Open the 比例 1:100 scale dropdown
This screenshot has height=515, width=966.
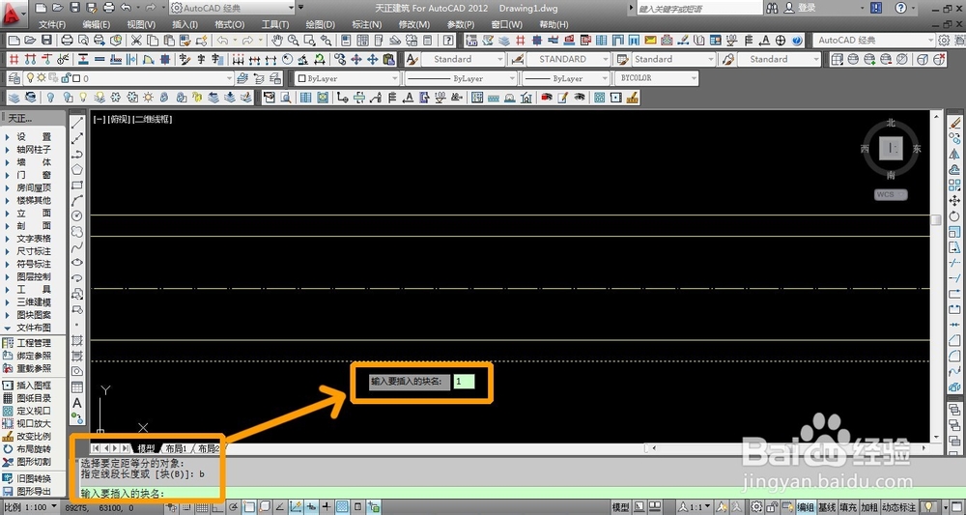click(31, 507)
